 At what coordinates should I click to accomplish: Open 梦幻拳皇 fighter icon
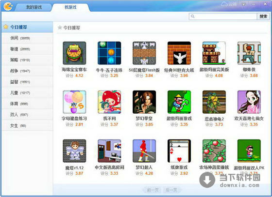click(144, 102)
